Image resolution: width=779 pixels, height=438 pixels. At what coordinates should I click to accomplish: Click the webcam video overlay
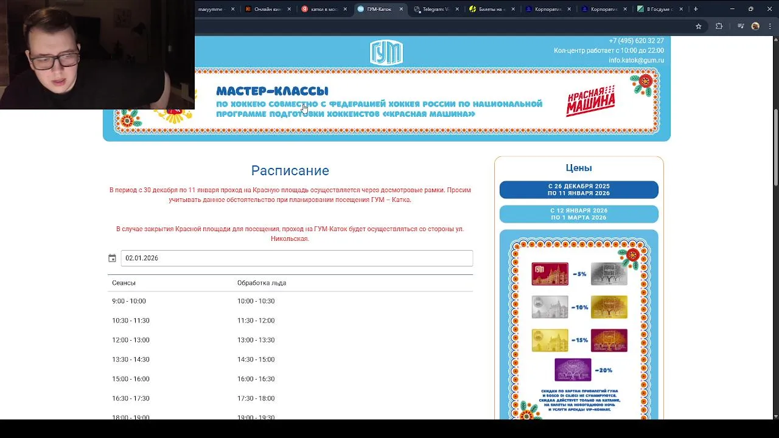(97, 55)
